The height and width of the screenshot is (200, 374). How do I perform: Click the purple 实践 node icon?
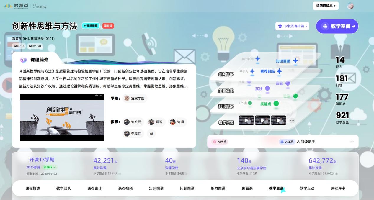click(267, 88)
